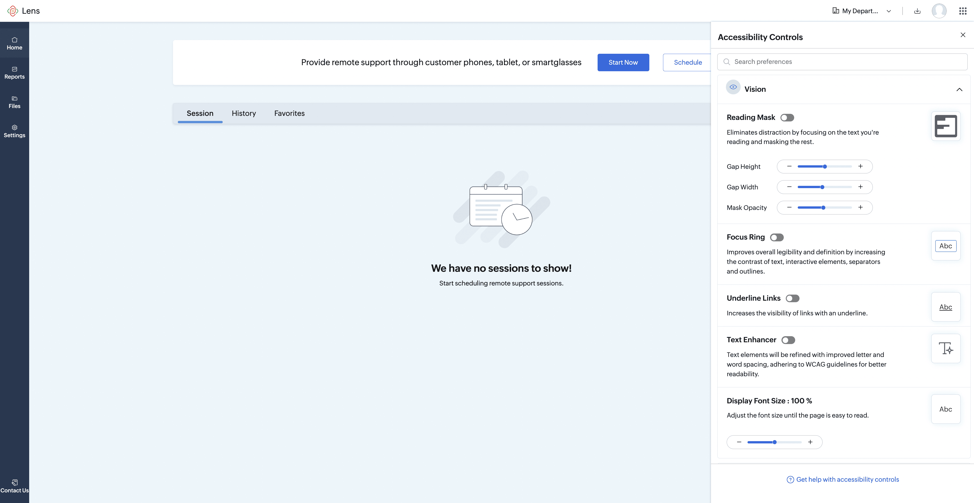Toggle Underline Links on
Image resolution: width=974 pixels, height=503 pixels.
[x=792, y=298]
